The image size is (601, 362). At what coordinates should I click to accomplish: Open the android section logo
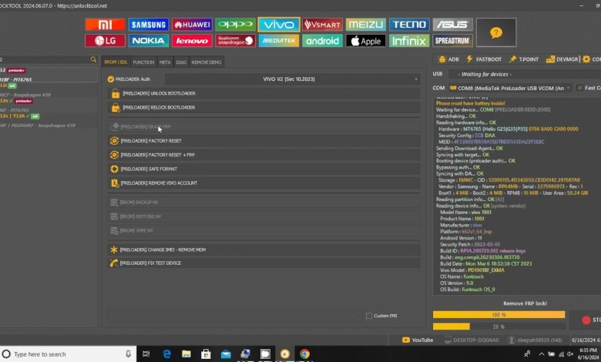(x=322, y=41)
